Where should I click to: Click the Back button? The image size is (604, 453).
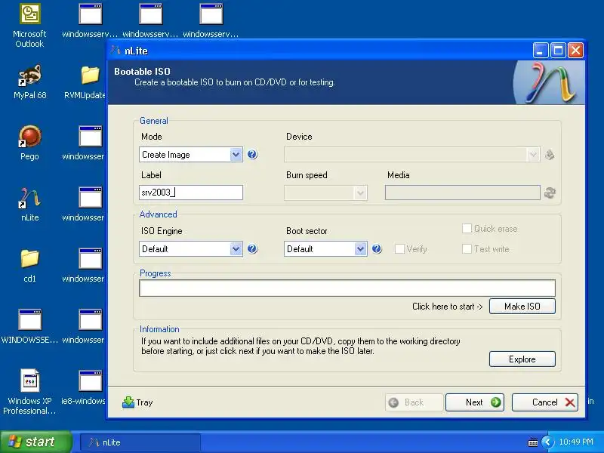pyautogui.click(x=414, y=402)
